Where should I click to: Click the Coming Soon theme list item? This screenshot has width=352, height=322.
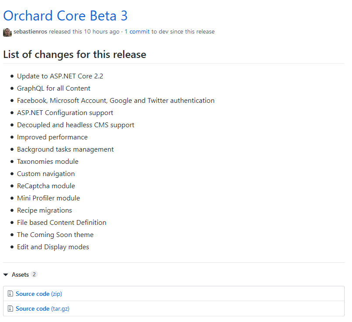click(55, 234)
